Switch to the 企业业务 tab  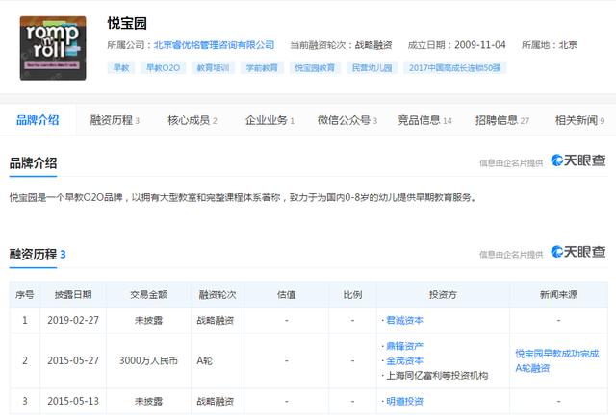tap(269, 120)
